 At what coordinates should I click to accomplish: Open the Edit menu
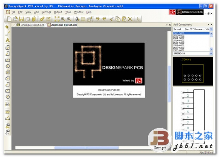pos(20,12)
